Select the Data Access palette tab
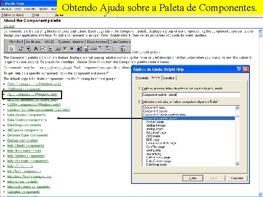 coord(97,42)
